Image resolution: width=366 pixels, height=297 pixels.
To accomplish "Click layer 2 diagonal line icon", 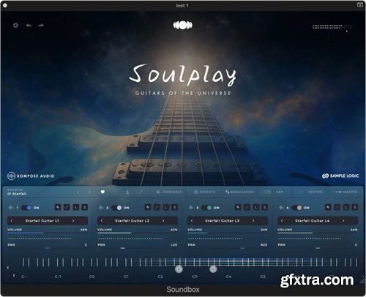I will coord(157,207).
